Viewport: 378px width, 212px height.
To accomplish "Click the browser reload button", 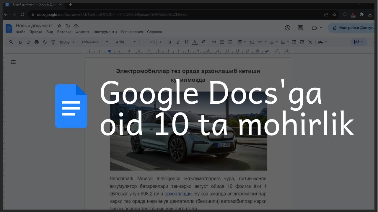I will point(22,14).
